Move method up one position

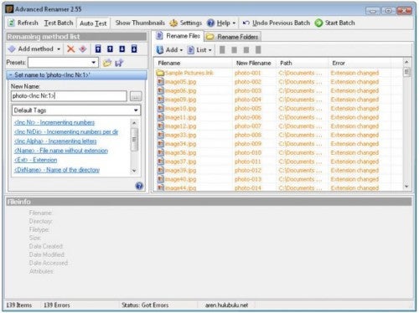pyautogui.click(x=110, y=49)
